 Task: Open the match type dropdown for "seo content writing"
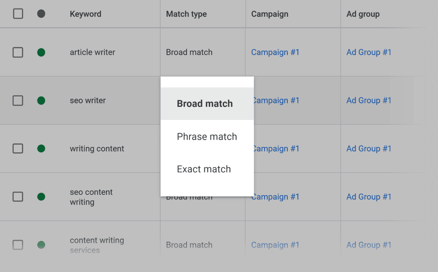tap(189, 196)
